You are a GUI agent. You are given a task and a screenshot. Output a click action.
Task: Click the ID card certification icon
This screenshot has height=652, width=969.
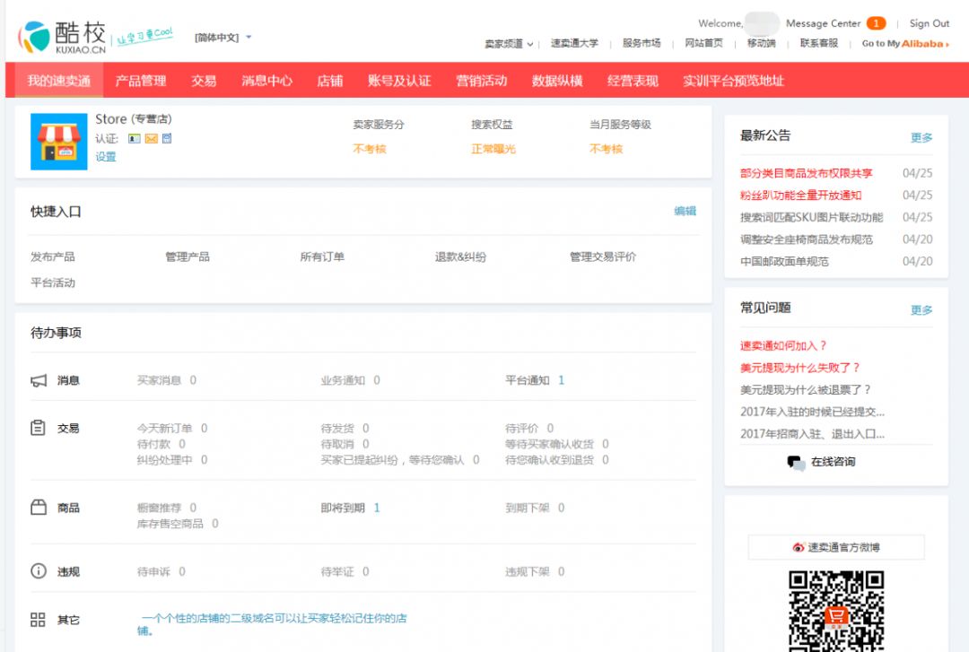coord(134,138)
